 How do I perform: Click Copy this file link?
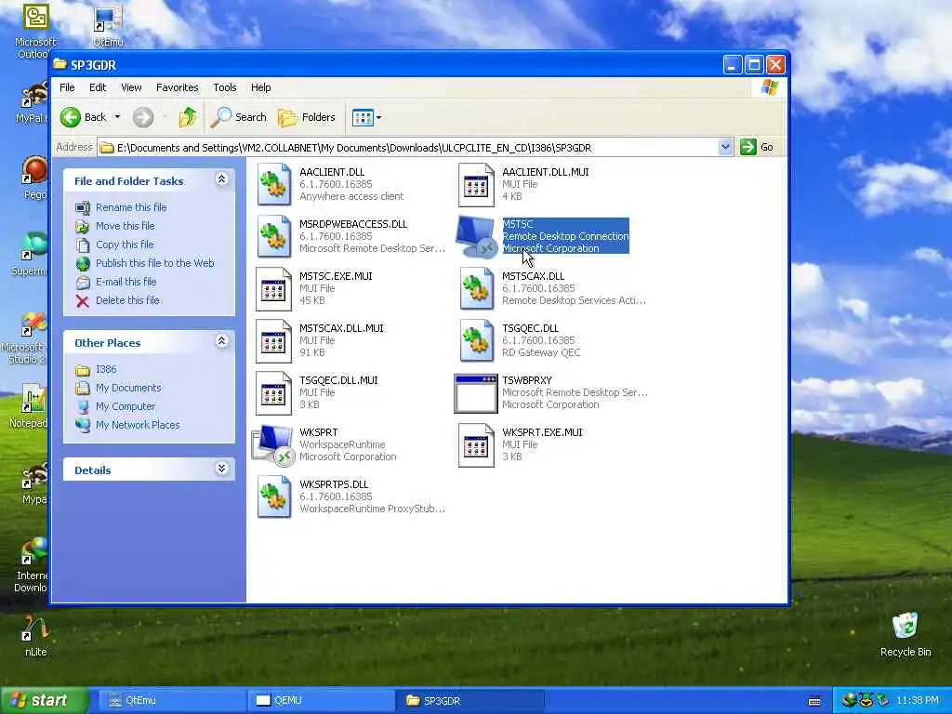coord(125,245)
